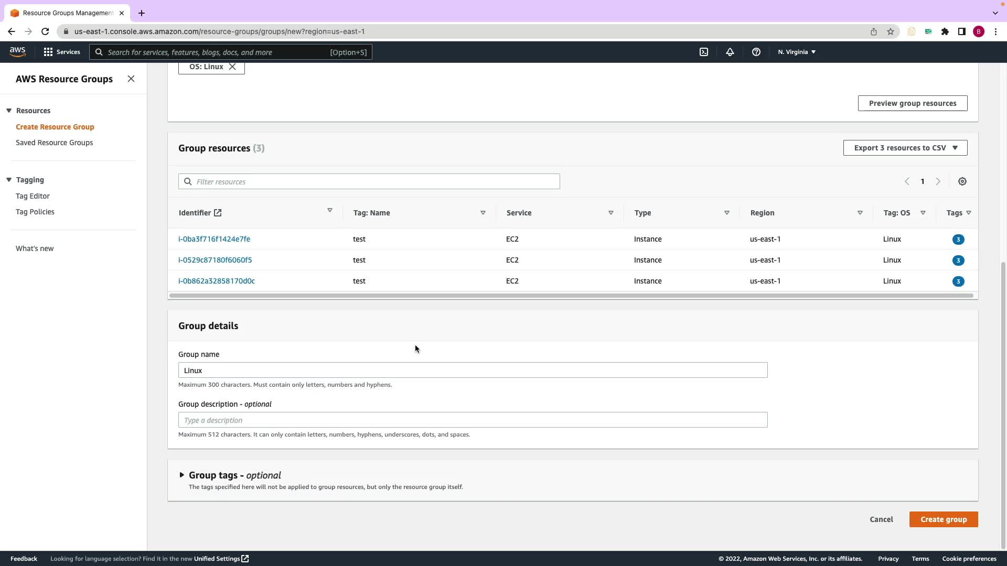
Task: Open the help question mark icon
Action: pyautogui.click(x=756, y=52)
